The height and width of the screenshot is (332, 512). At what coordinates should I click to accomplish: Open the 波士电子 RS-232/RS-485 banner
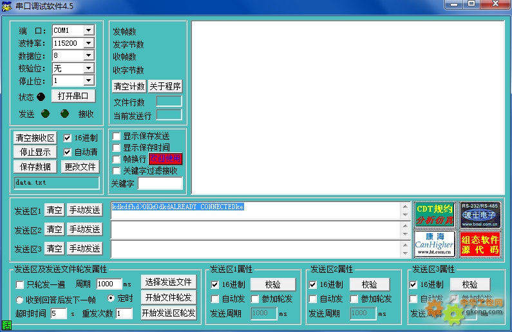pos(480,215)
